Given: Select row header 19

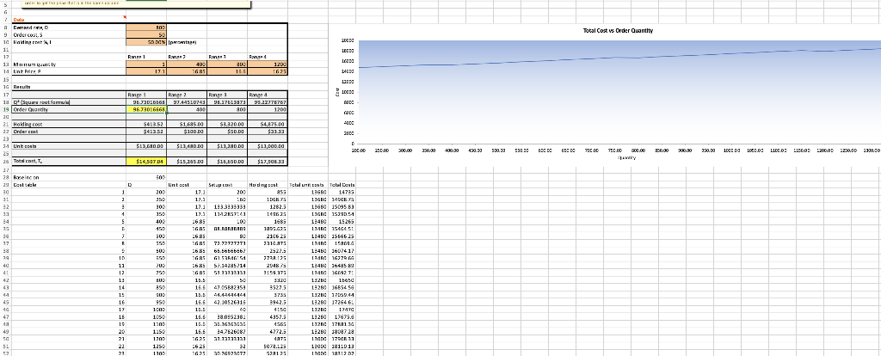Looking at the screenshot, I should (x=7, y=109).
